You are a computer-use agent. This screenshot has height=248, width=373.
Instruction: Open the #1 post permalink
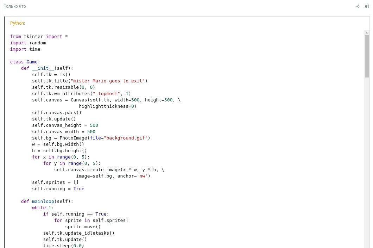click(367, 6)
